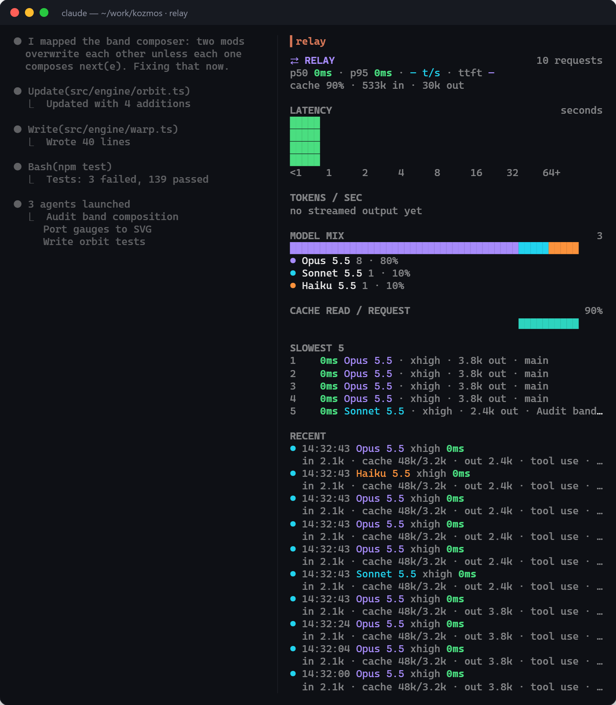This screenshot has width=616, height=705.
Task: Click 'Wrote 40 lines' result line
Action: (88, 142)
